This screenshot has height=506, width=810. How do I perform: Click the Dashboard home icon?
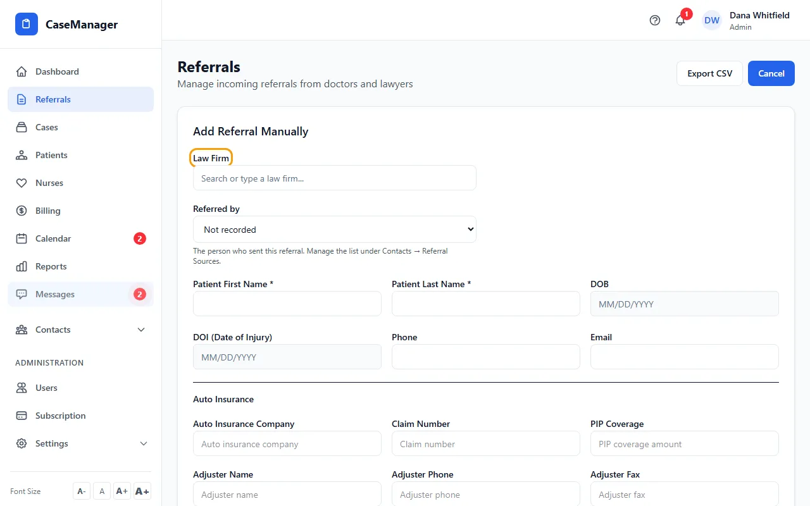pyautogui.click(x=22, y=71)
